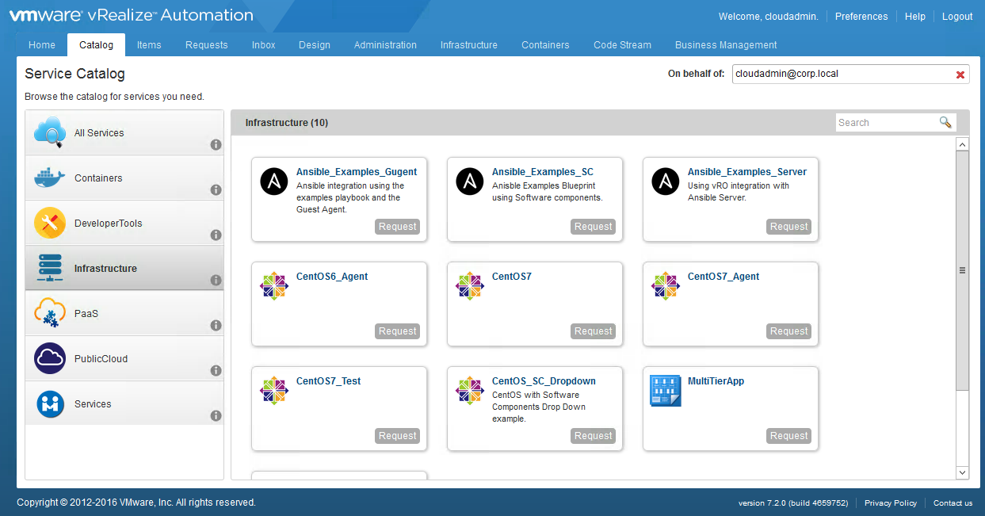Click the Ansible_Examples_SC logo icon
Image resolution: width=985 pixels, height=516 pixels.
coord(470,182)
